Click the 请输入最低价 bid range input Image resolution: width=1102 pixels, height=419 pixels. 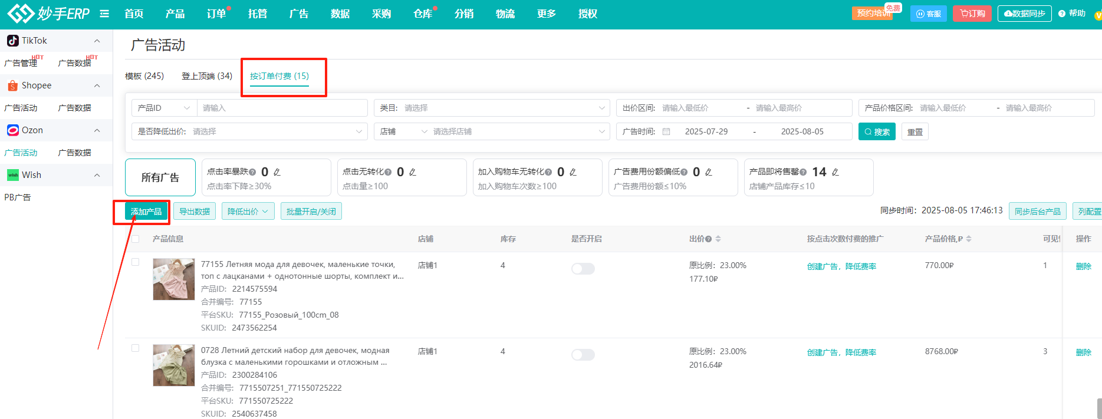[x=699, y=108]
